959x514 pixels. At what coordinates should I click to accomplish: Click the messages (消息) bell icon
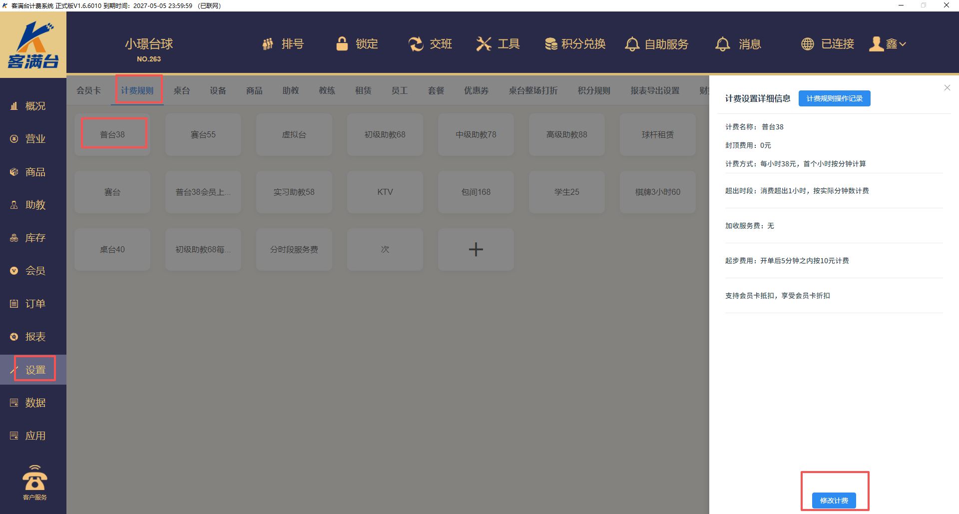coord(722,44)
